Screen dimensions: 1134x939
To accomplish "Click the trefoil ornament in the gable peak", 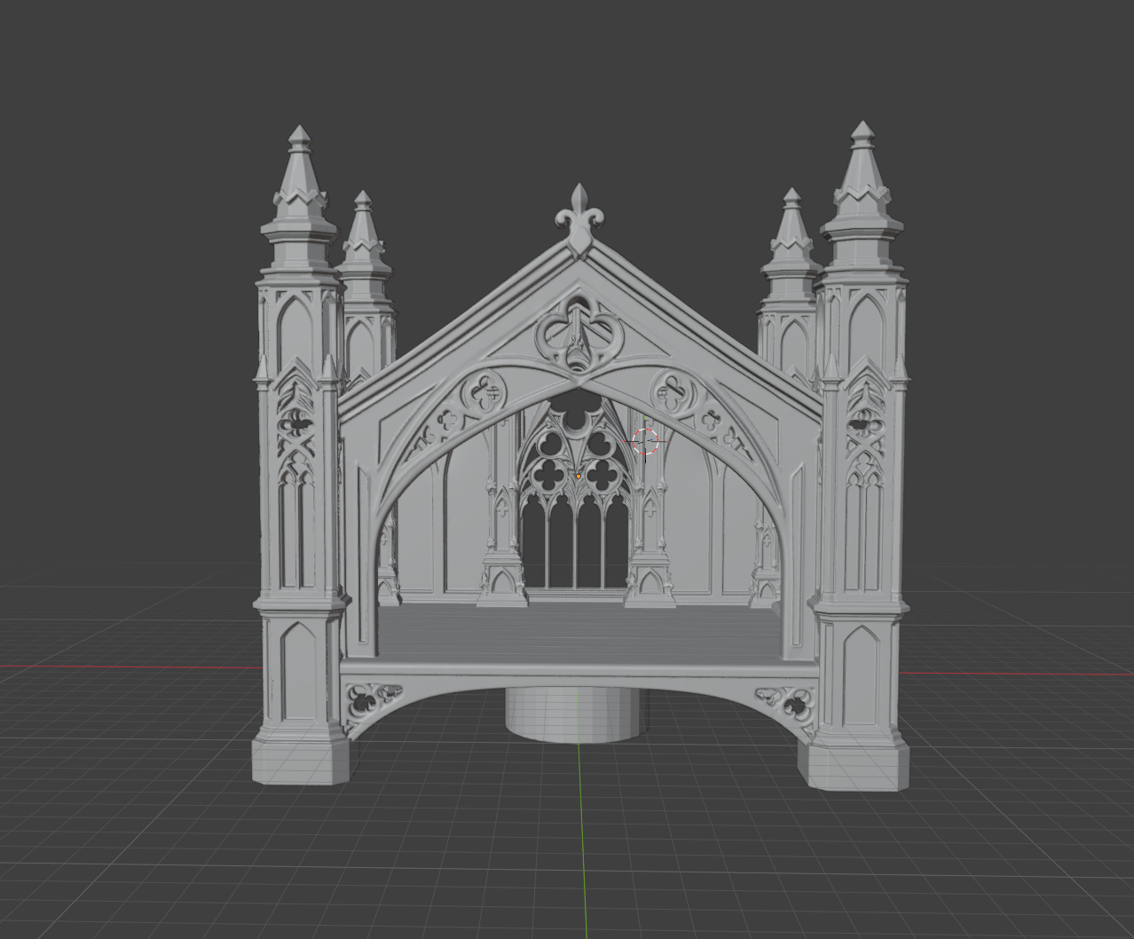I will [x=579, y=335].
